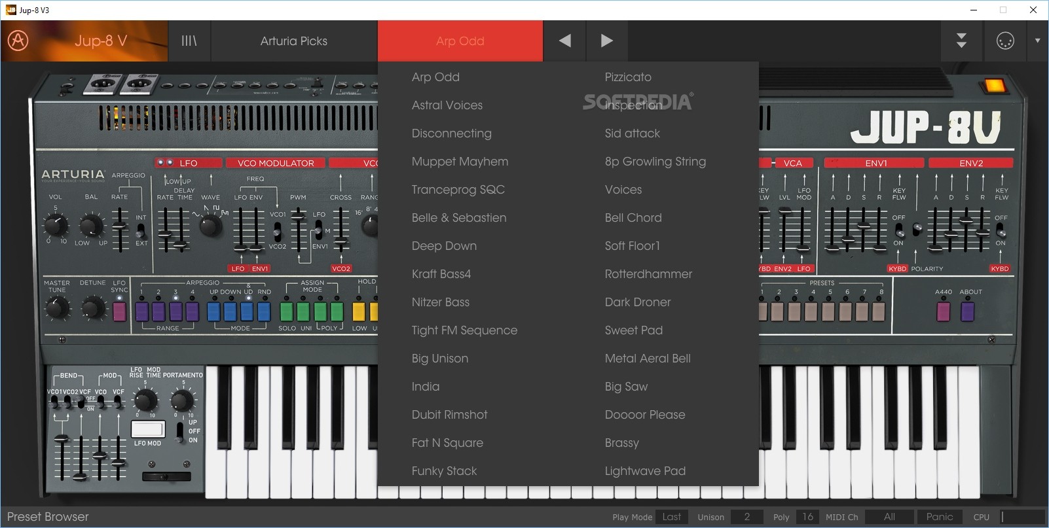
Task: Pick the Metal Aeral Bell preset
Action: point(648,358)
